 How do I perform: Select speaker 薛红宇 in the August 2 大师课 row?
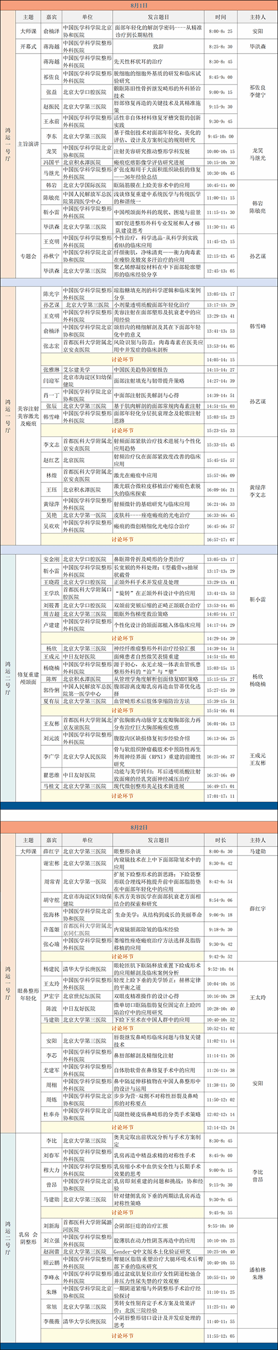pyautogui.click(x=52, y=851)
